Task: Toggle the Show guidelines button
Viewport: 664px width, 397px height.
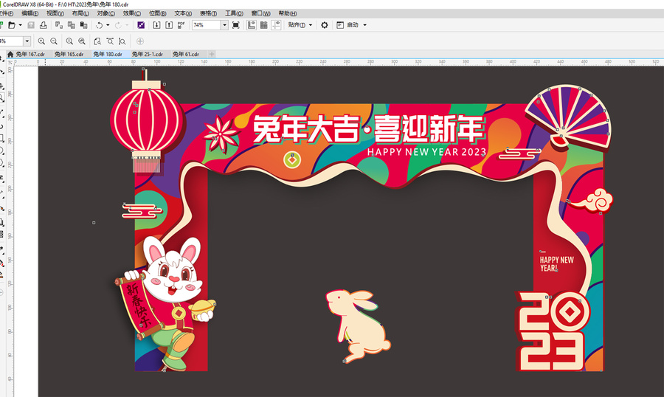Action: 276,25
